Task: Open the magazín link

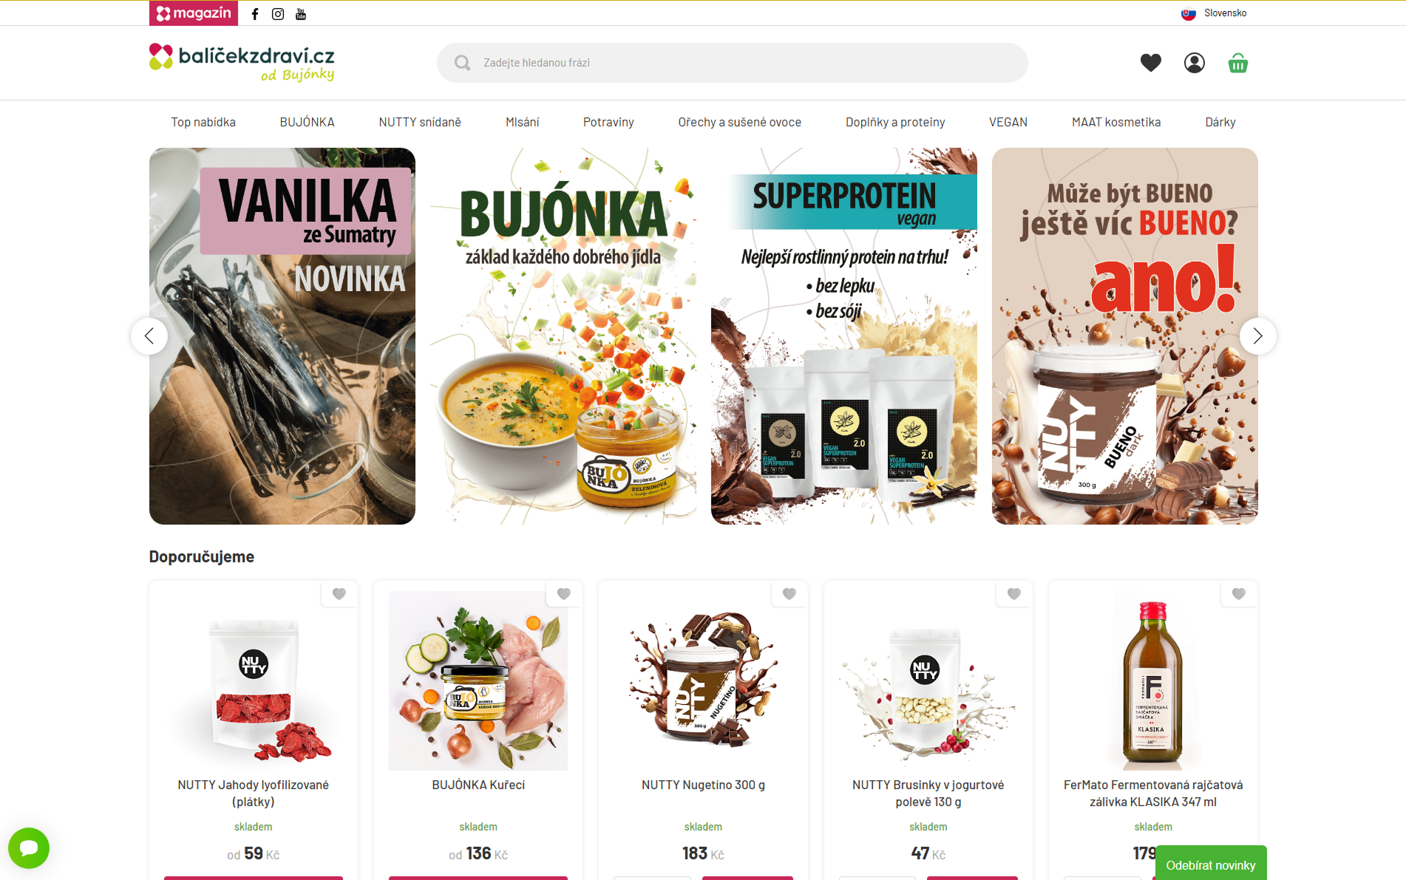Action: click(x=194, y=13)
